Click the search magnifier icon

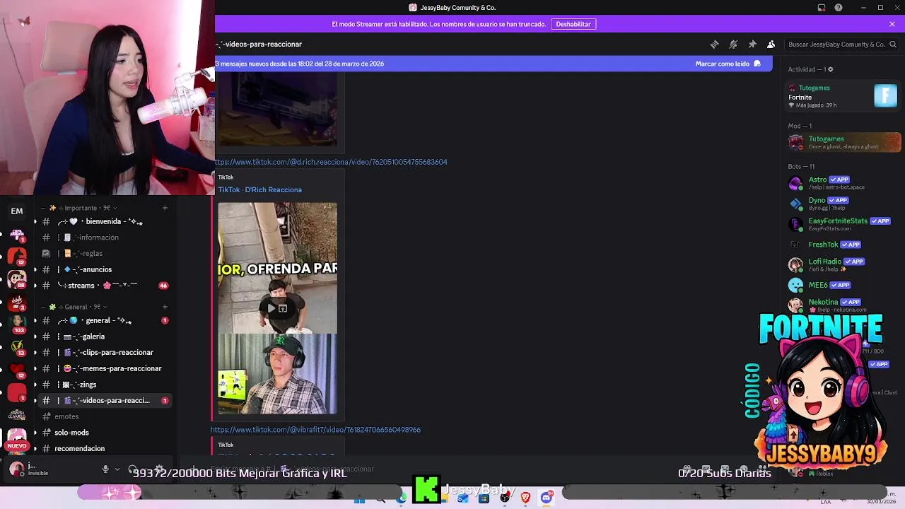coord(893,45)
